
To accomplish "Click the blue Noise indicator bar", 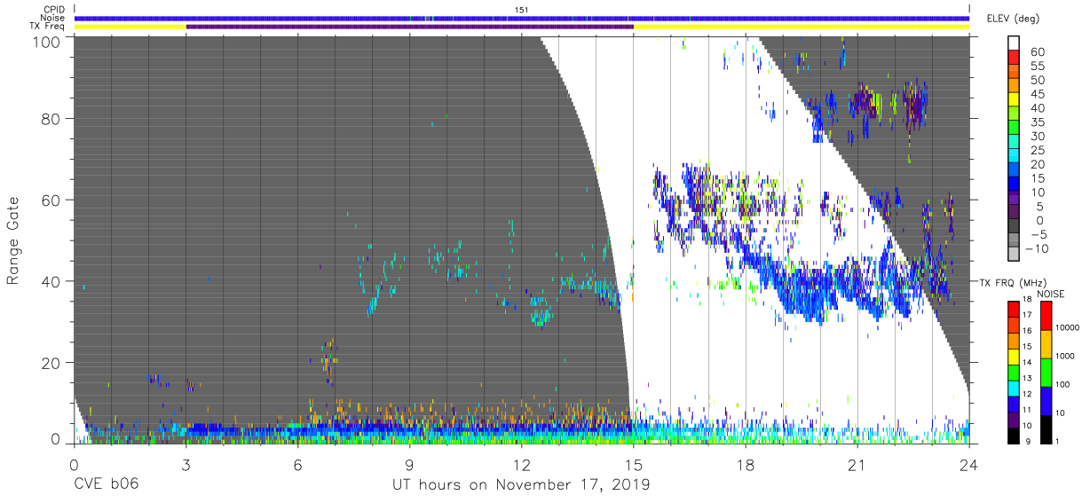I will (x=521, y=18).
